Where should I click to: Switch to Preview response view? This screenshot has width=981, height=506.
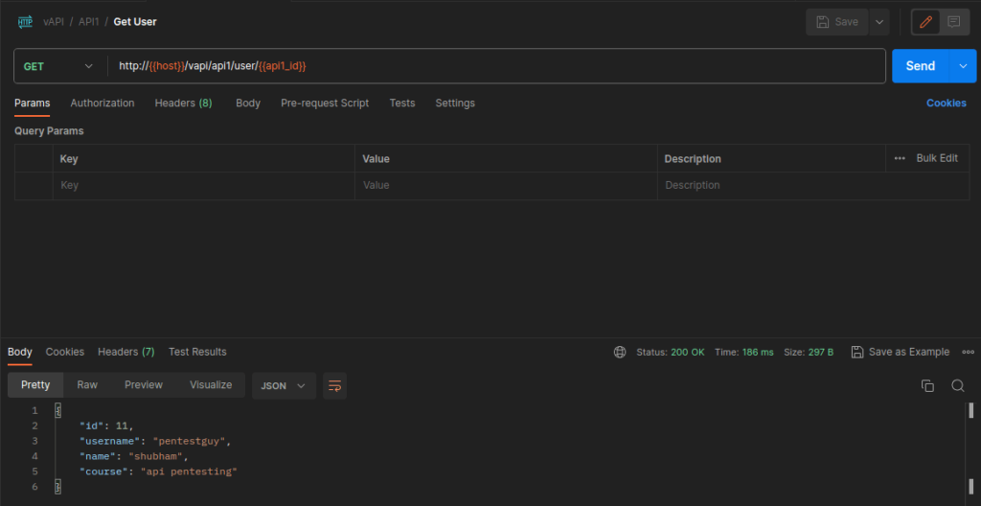click(144, 385)
